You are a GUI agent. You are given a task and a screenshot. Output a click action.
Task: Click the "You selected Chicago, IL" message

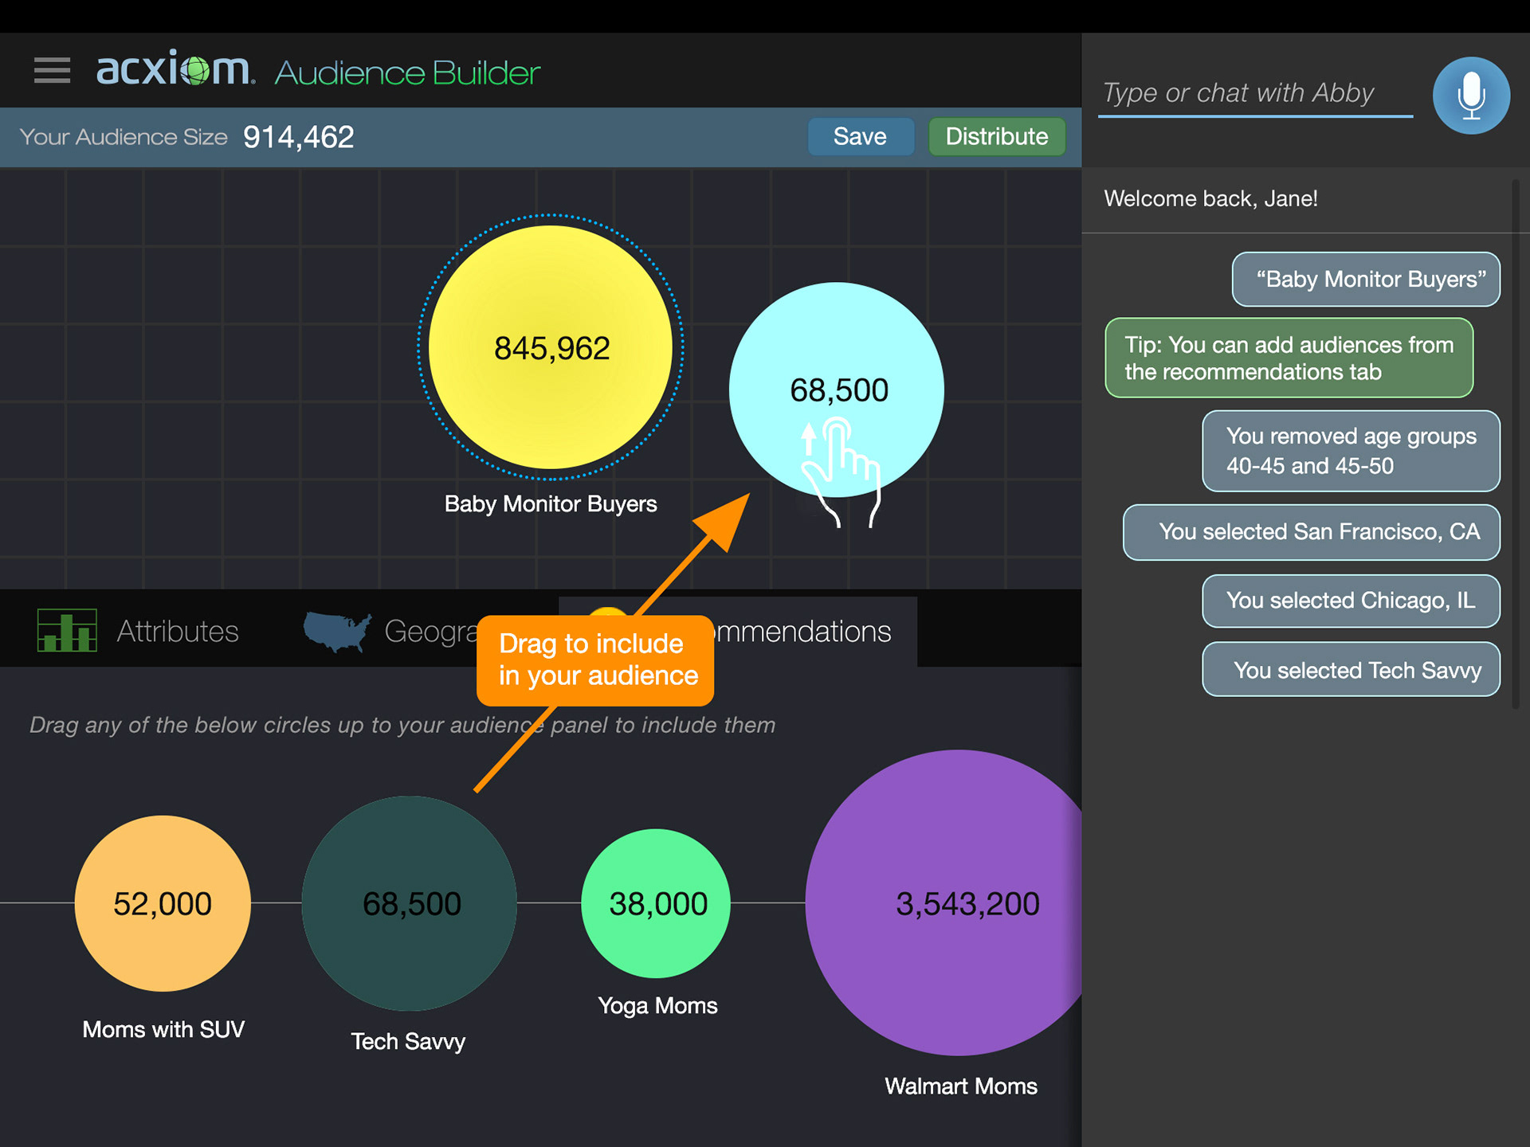tap(1350, 601)
